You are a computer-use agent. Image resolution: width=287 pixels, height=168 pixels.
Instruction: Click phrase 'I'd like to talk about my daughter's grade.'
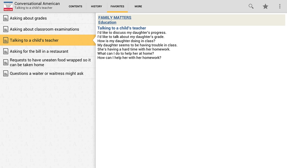[131, 37]
